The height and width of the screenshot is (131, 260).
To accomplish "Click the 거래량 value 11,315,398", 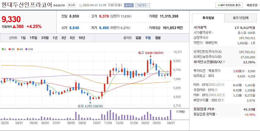I will pos(169,16).
